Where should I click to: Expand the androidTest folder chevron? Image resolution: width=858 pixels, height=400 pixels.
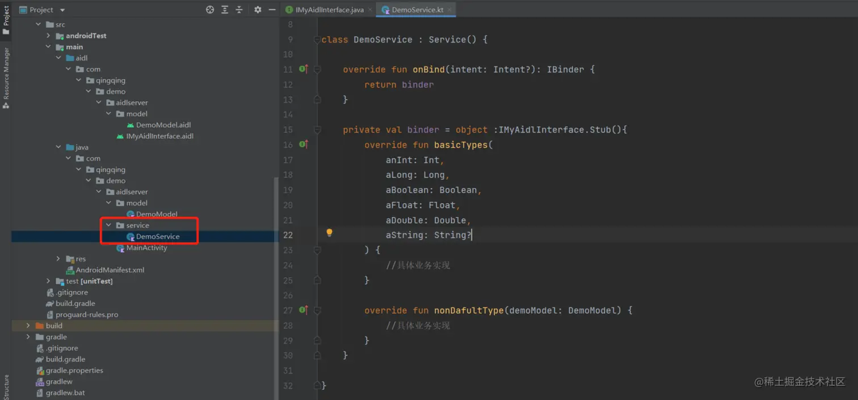48,36
